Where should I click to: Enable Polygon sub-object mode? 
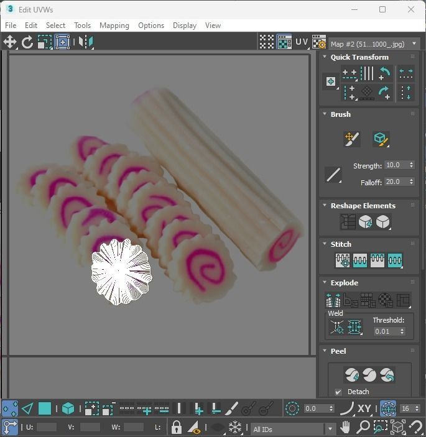tap(45, 409)
